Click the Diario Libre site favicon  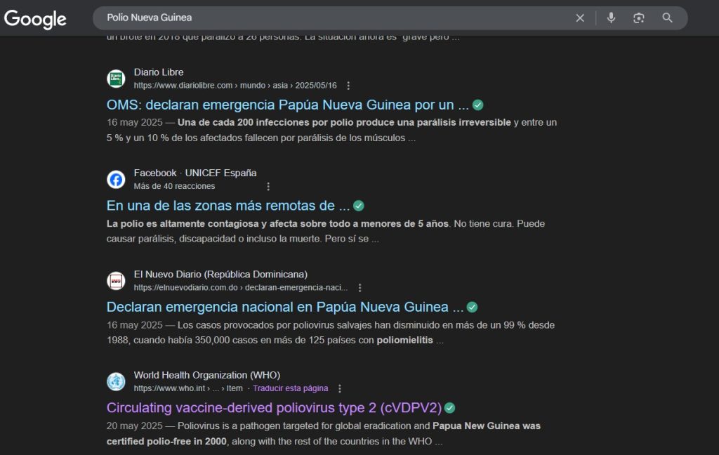click(116, 79)
